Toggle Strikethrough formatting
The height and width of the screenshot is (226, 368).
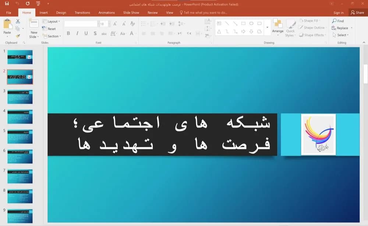[104, 33]
